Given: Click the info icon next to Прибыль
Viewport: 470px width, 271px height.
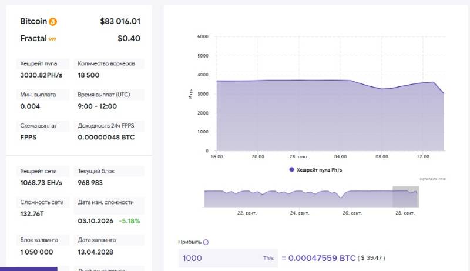Looking at the screenshot, I should (x=206, y=242).
